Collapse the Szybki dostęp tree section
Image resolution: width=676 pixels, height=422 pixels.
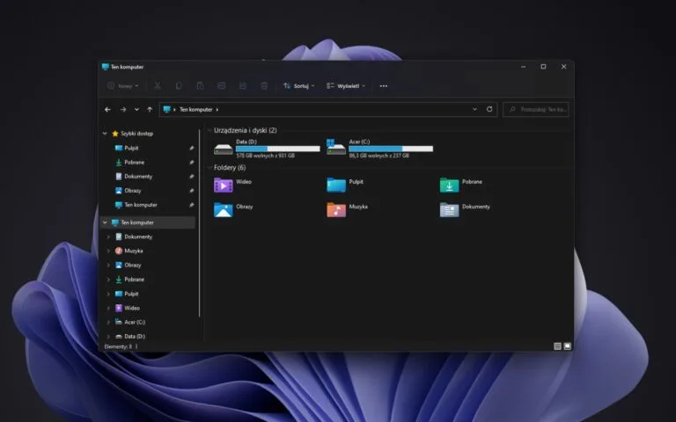click(x=105, y=134)
